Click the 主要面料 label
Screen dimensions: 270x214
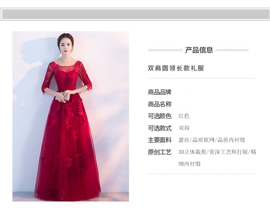pos(160,140)
